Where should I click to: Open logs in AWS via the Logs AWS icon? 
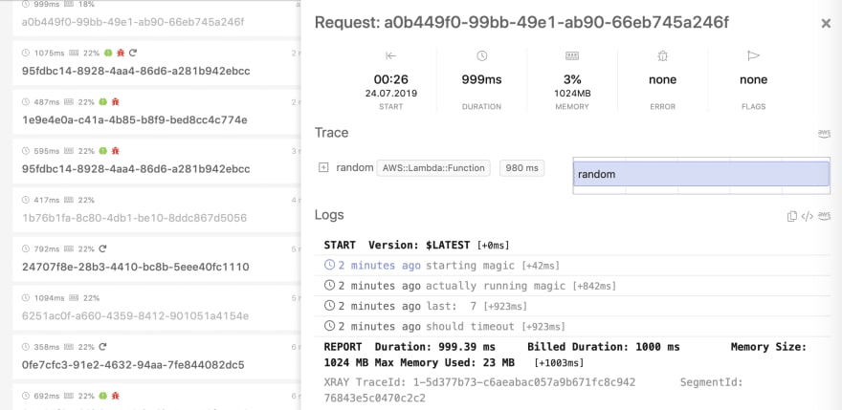824,216
